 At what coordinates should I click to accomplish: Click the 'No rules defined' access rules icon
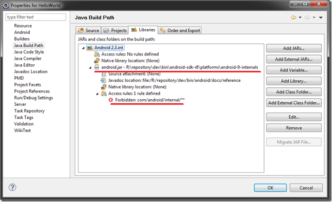coord(97,54)
